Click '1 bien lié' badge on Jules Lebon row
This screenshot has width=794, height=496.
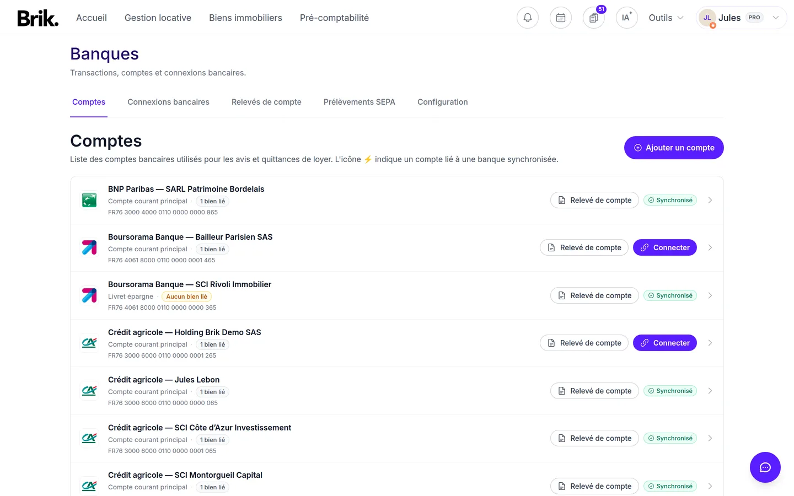point(212,392)
